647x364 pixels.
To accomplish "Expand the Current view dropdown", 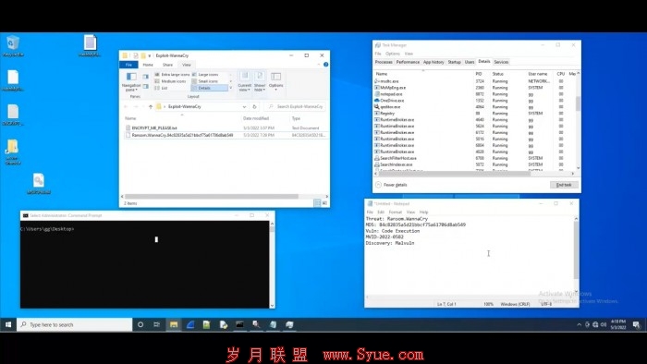I will [244, 81].
